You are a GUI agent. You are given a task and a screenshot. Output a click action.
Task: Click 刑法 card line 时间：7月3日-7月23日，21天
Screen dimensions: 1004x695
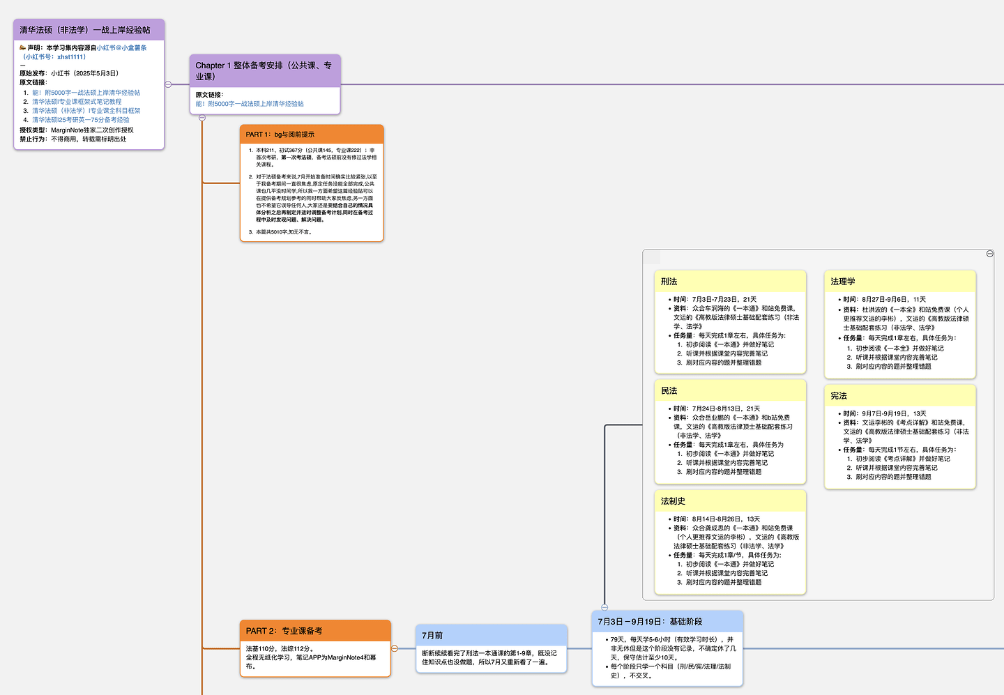715,300
